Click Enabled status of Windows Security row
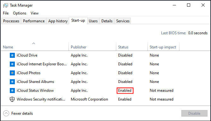The image size is (211, 121). tap(125, 99)
